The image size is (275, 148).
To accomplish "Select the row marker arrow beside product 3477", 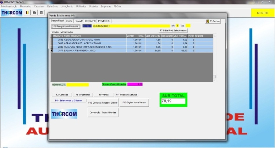I will 52,50.
